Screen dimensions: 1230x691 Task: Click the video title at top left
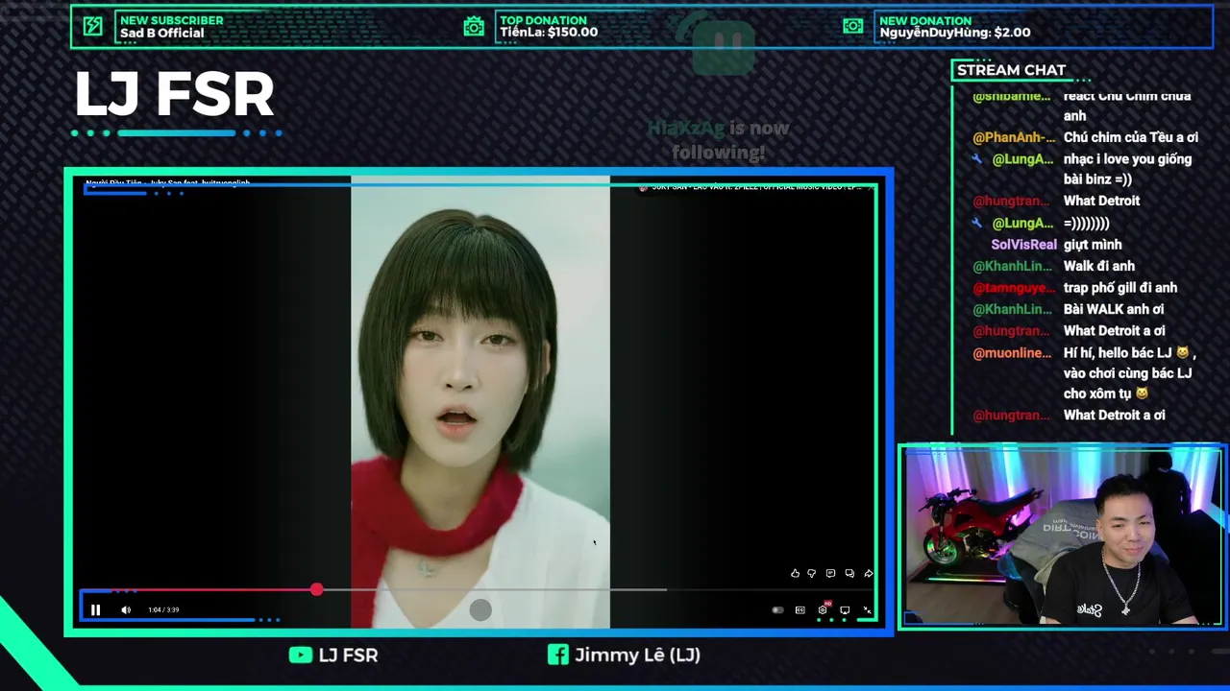(x=168, y=182)
